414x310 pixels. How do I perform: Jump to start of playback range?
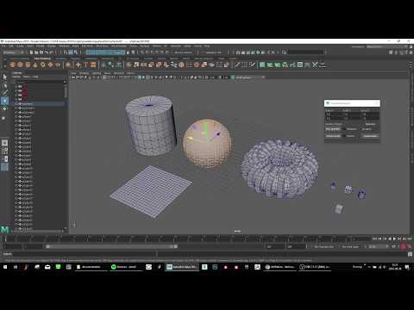coord(375,239)
